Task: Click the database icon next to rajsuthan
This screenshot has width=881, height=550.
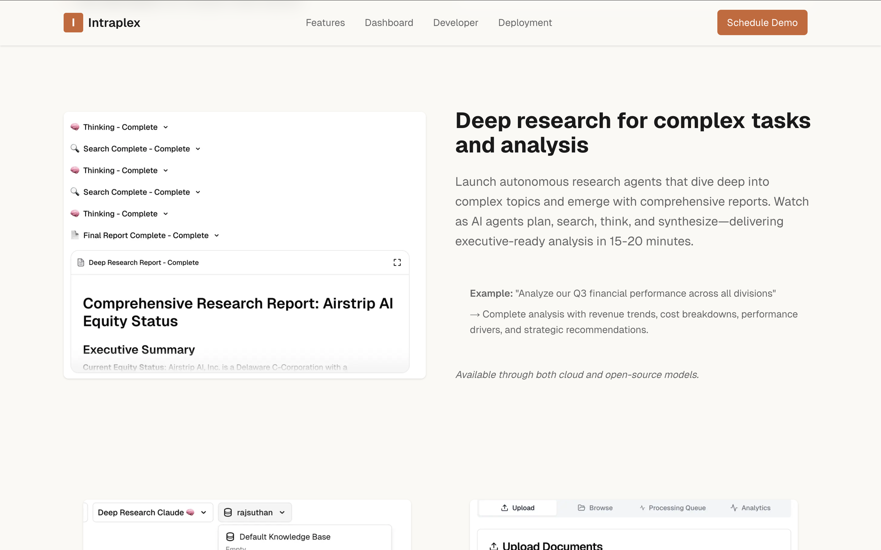Action: 228,512
